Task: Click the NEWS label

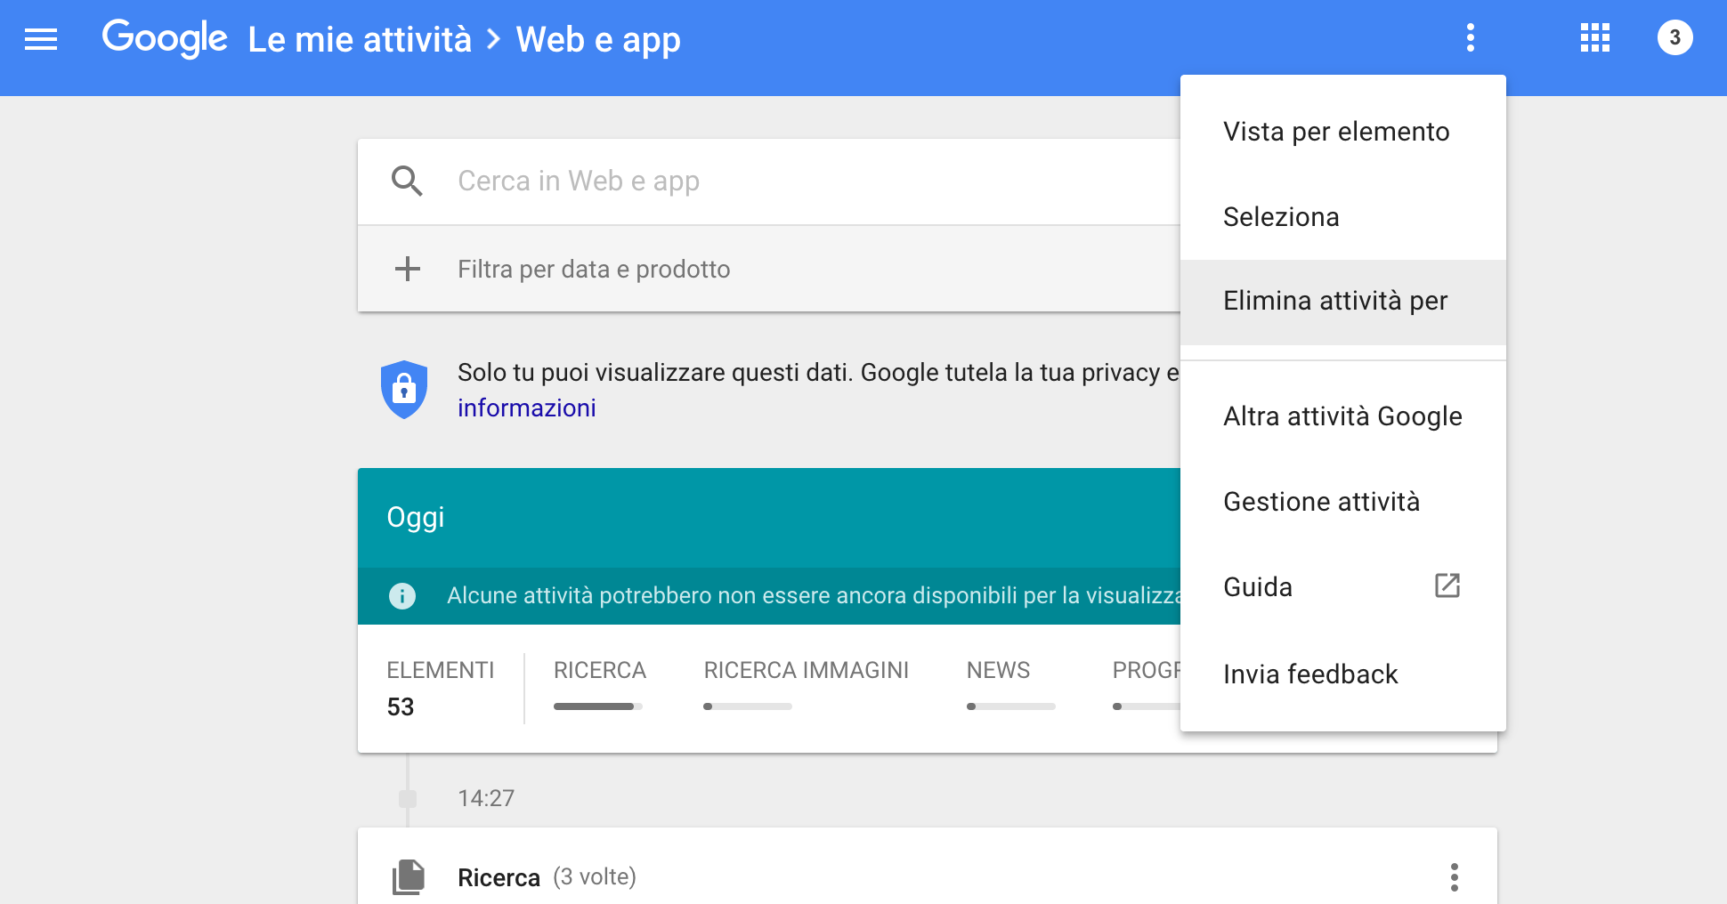Action: 999,670
